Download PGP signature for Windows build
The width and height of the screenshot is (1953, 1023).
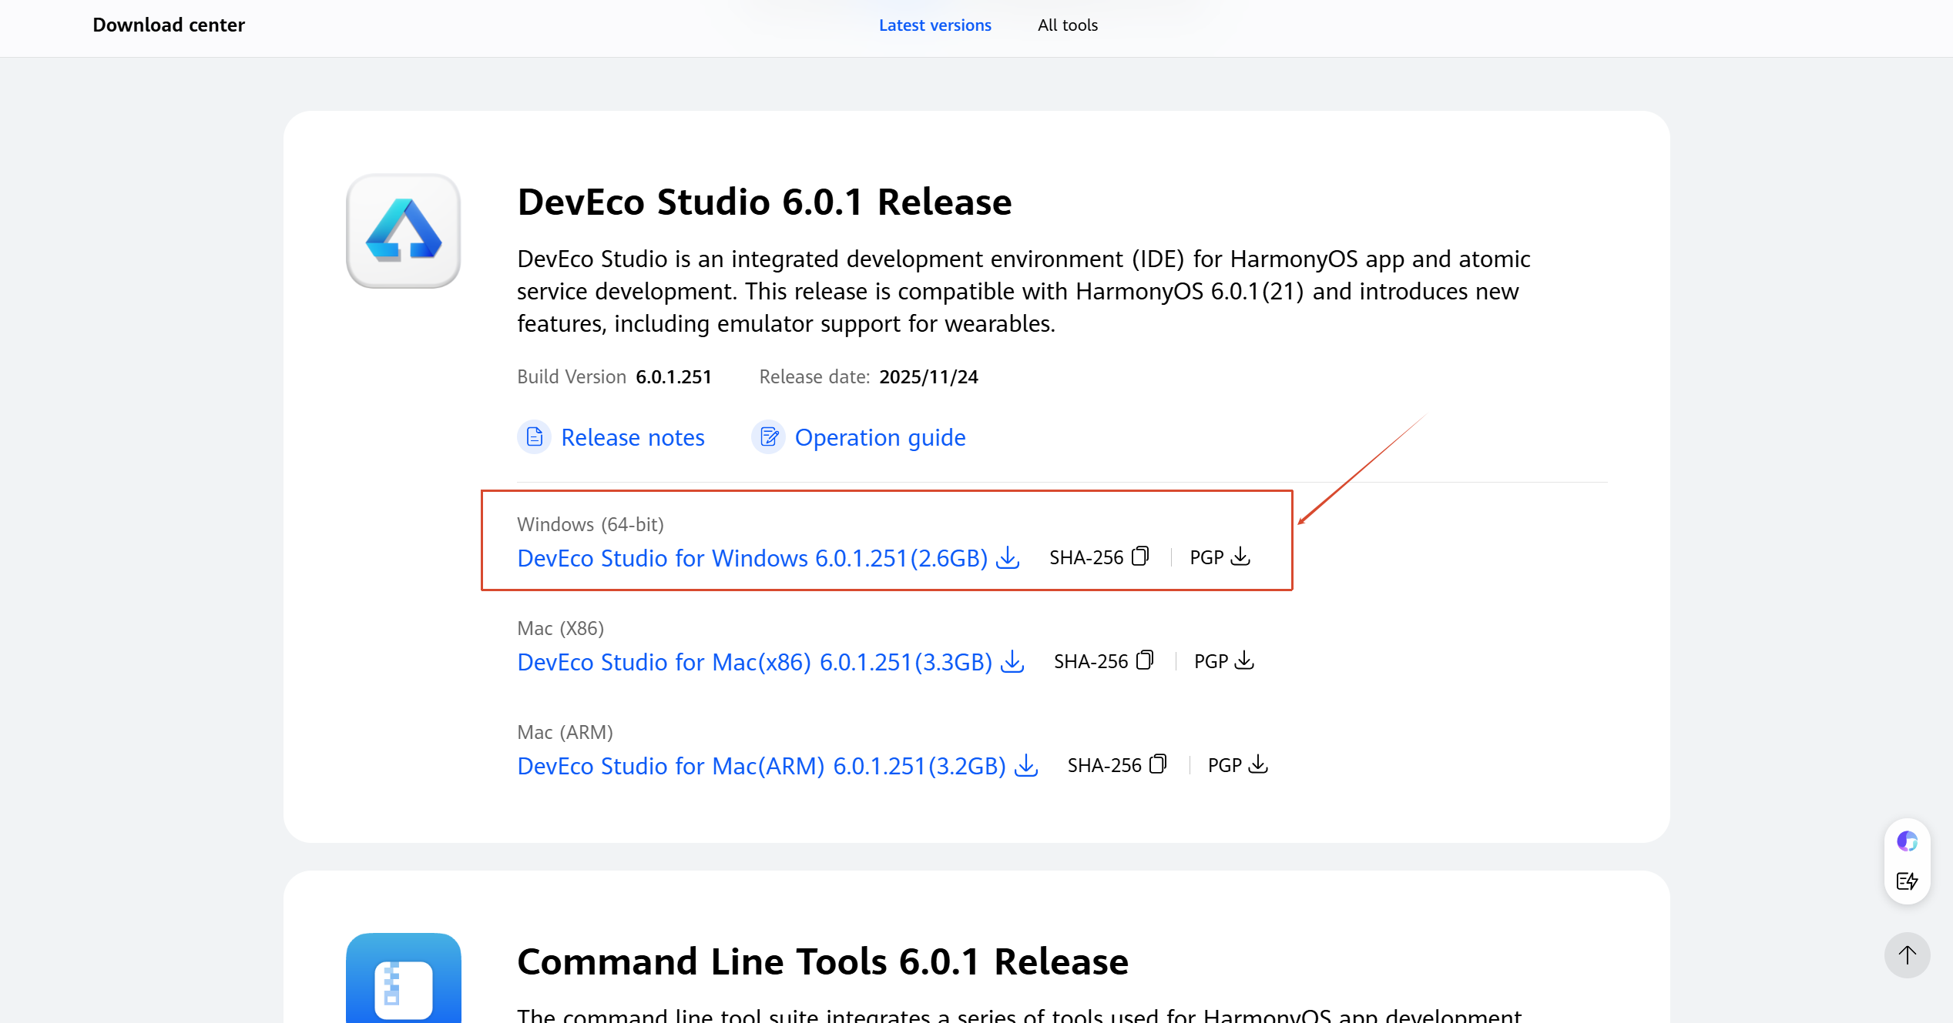pos(1240,557)
